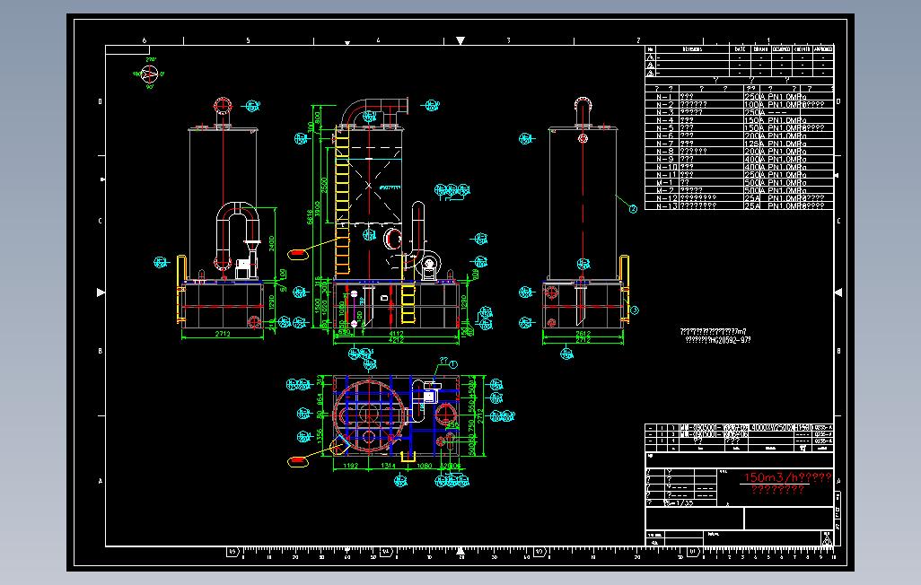
Task: Select nozzle table row N-5
Action: 739,127
